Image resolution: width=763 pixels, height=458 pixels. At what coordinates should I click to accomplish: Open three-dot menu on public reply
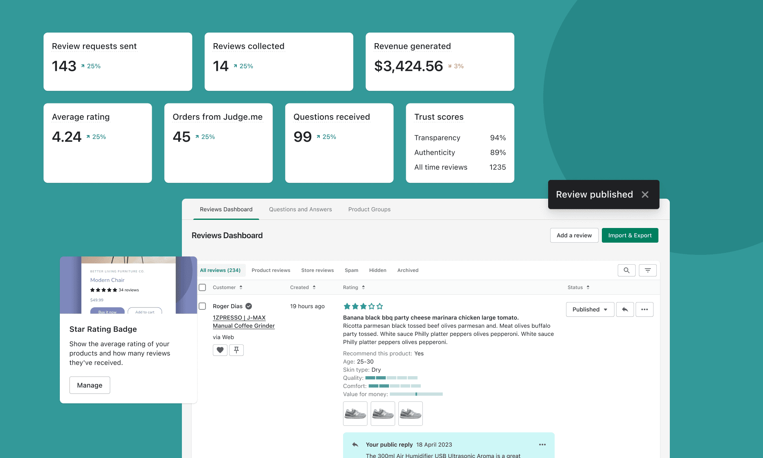[x=542, y=445]
